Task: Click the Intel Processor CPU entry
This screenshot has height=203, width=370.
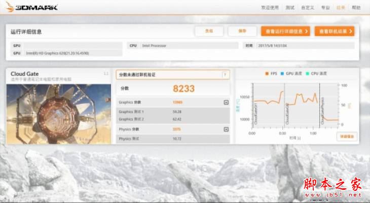Action: point(154,46)
